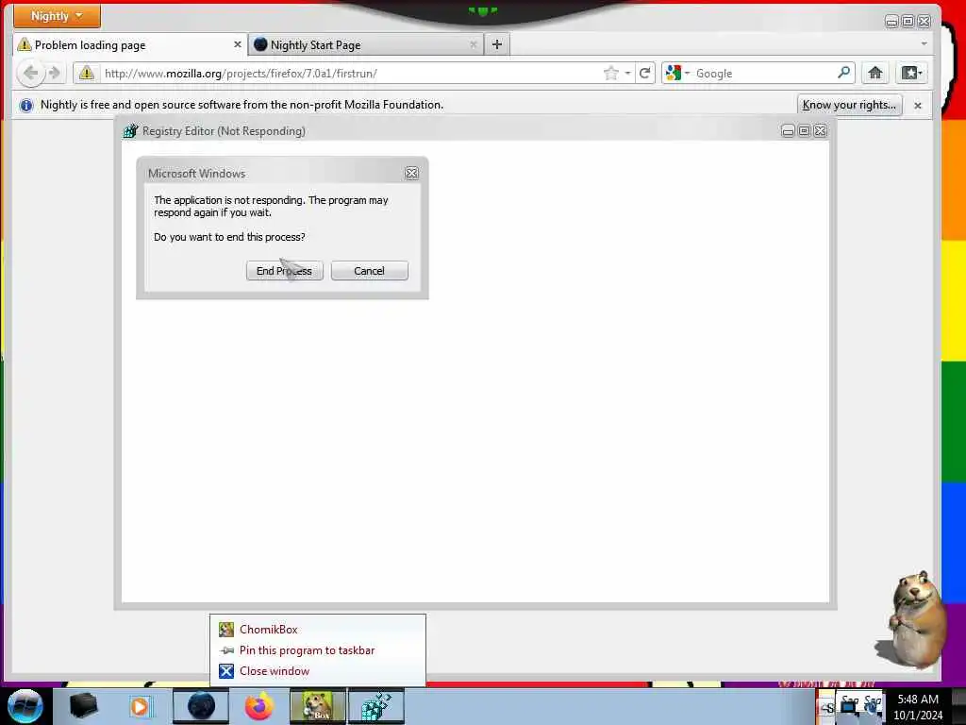Viewport: 966px width, 725px height.
Task: Go back with the browser back arrow
Action: (30, 74)
